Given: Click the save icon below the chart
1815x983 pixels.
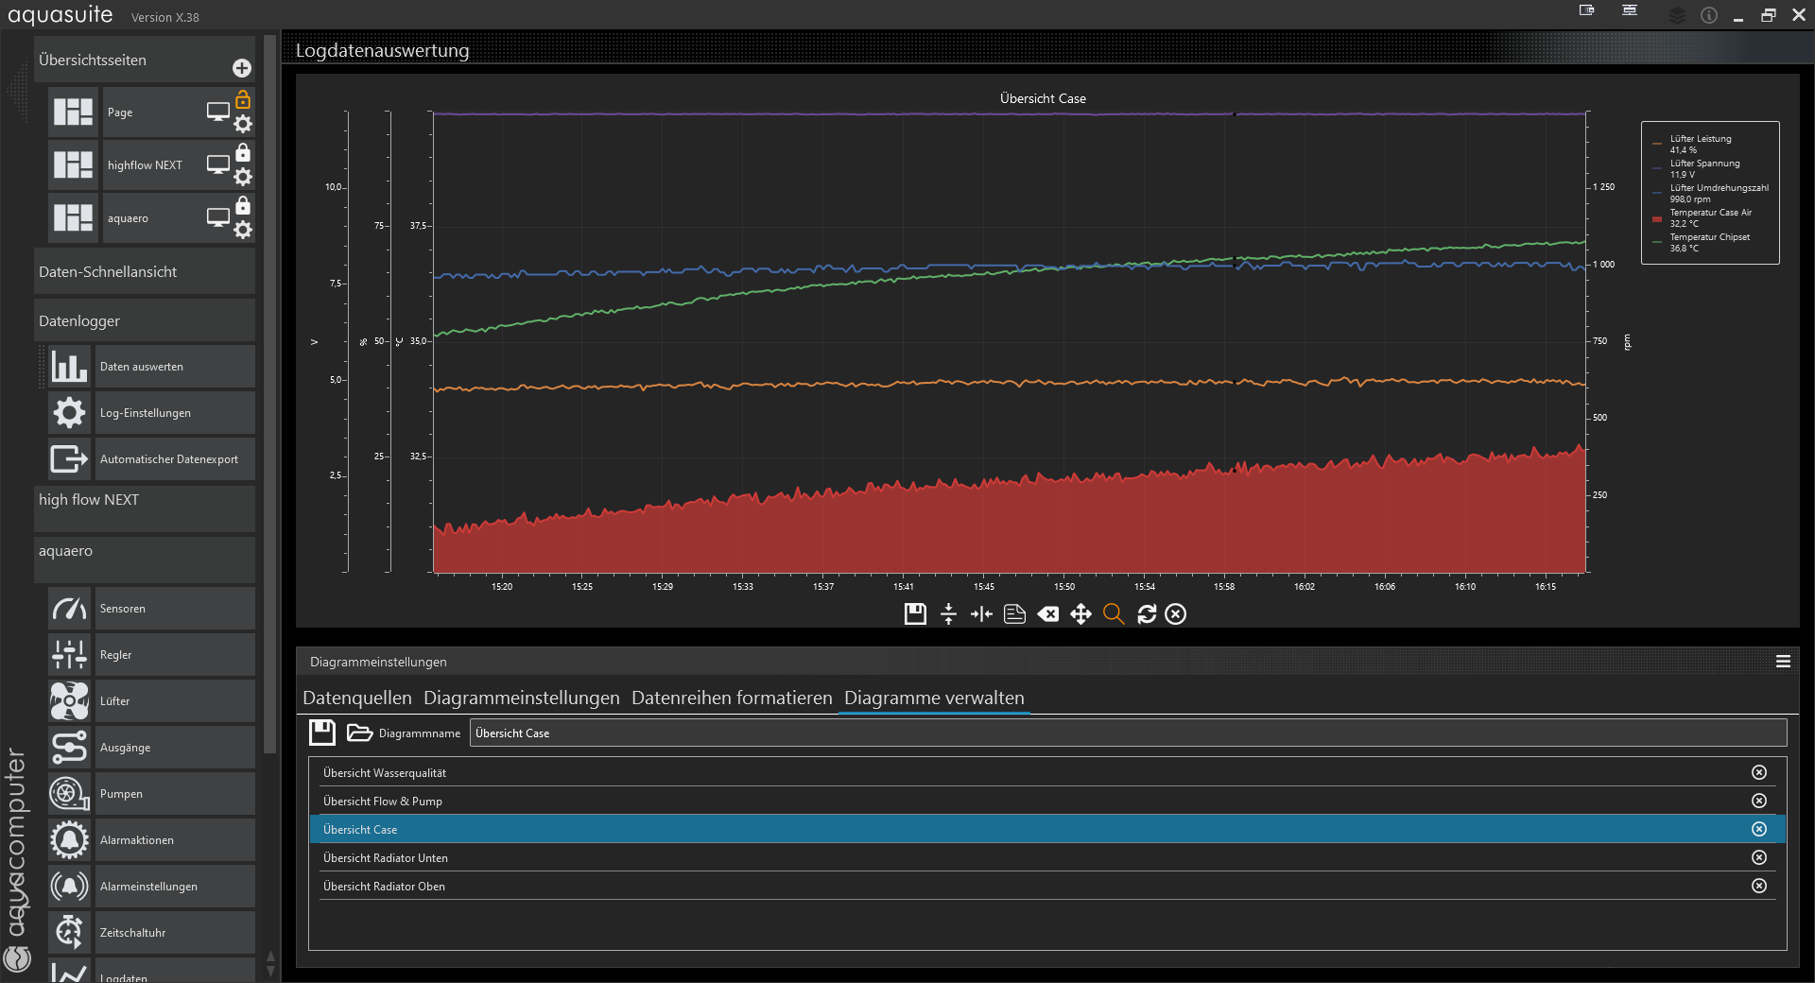Looking at the screenshot, I should pos(914,614).
